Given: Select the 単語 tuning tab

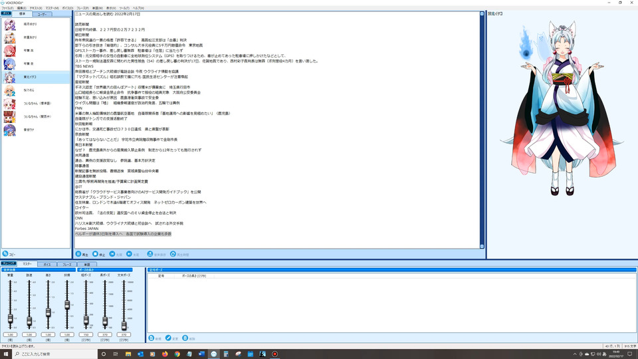Looking at the screenshot, I should (x=86, y=264).
